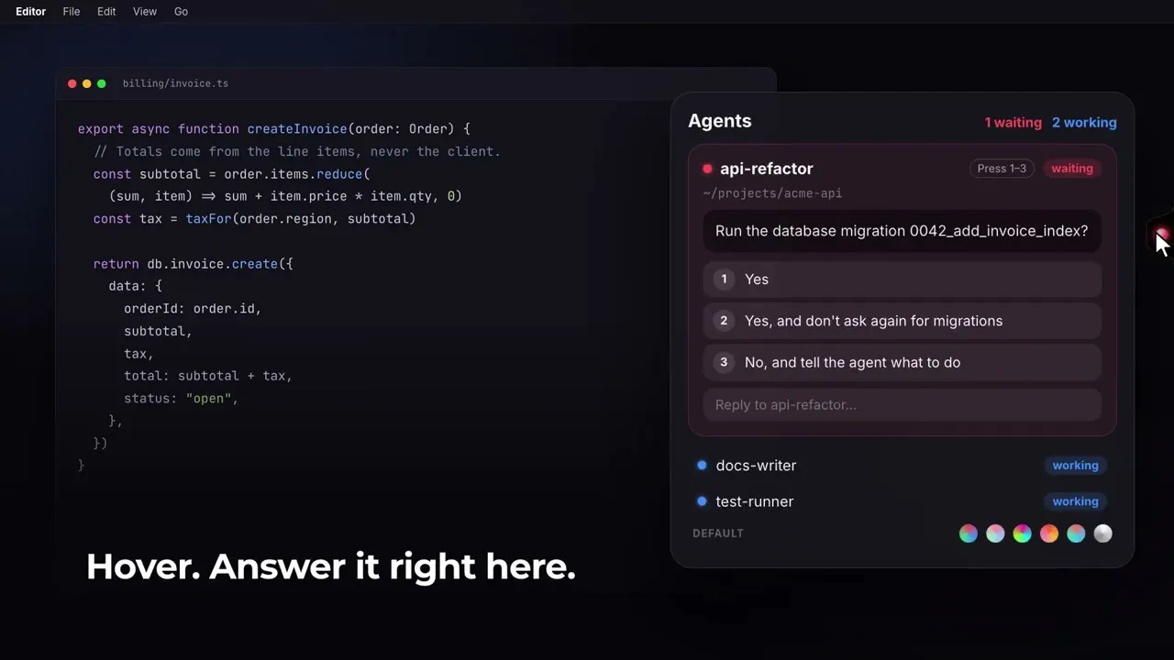
Task: Choose option 1 "Yes"
Action: coord(903,280)
